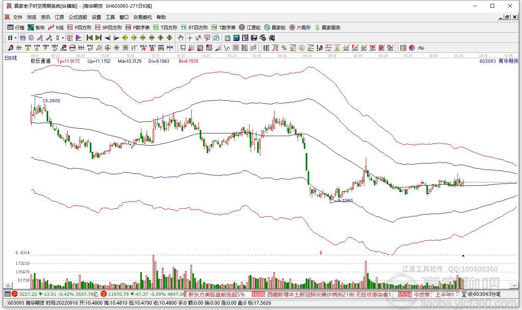
Task: Click the 行情 quotes button
Action: [16, 27]
